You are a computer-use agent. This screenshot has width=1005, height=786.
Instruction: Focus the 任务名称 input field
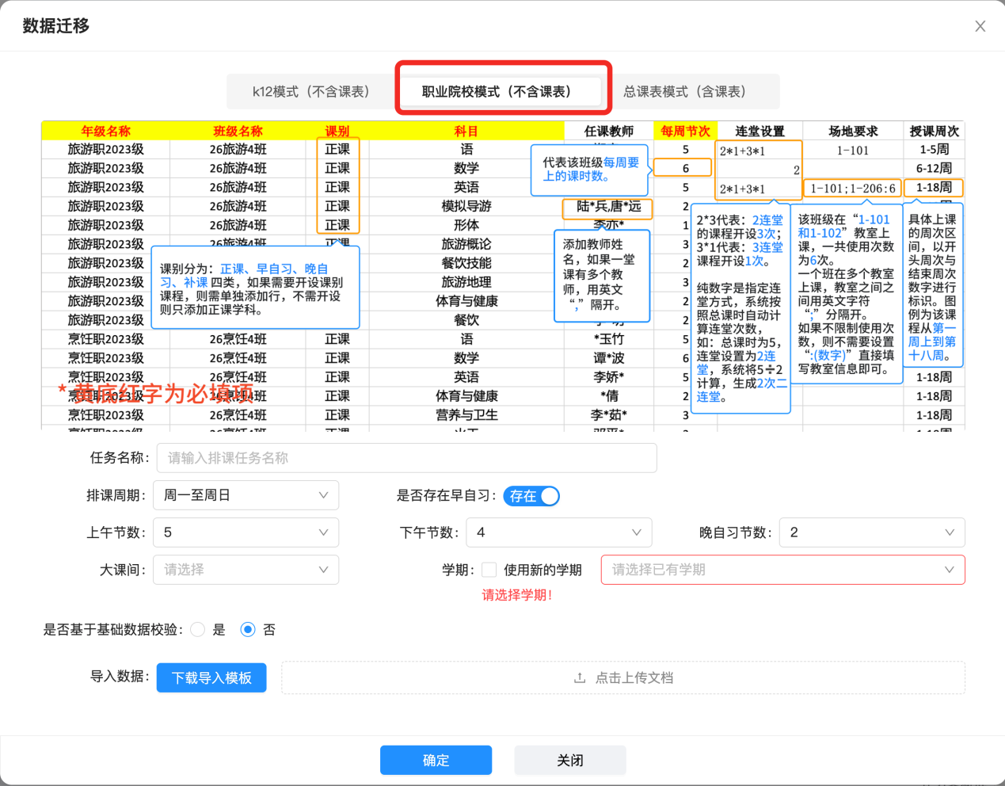tap(406, 458)
